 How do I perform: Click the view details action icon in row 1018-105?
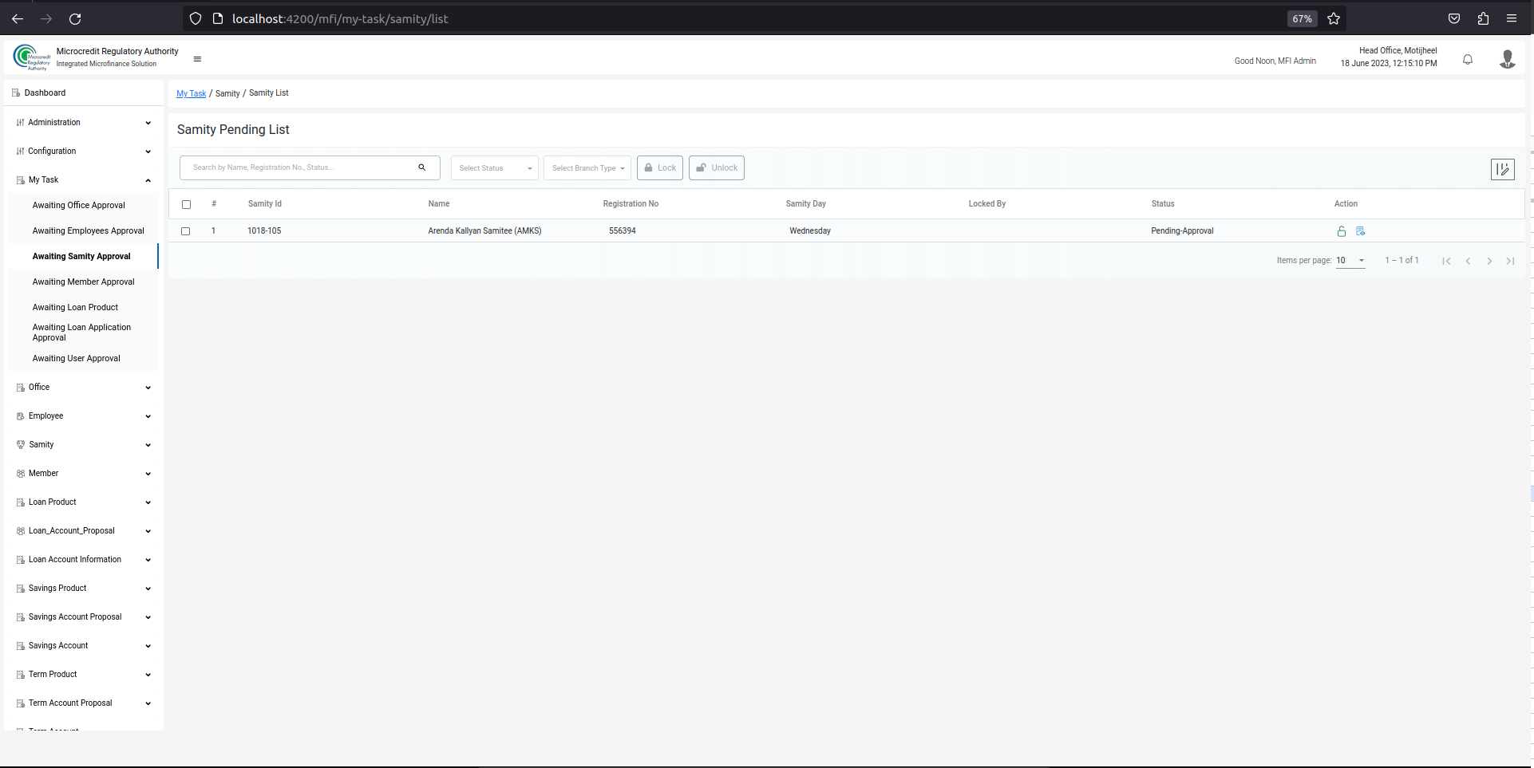(x=1361, y=231)
